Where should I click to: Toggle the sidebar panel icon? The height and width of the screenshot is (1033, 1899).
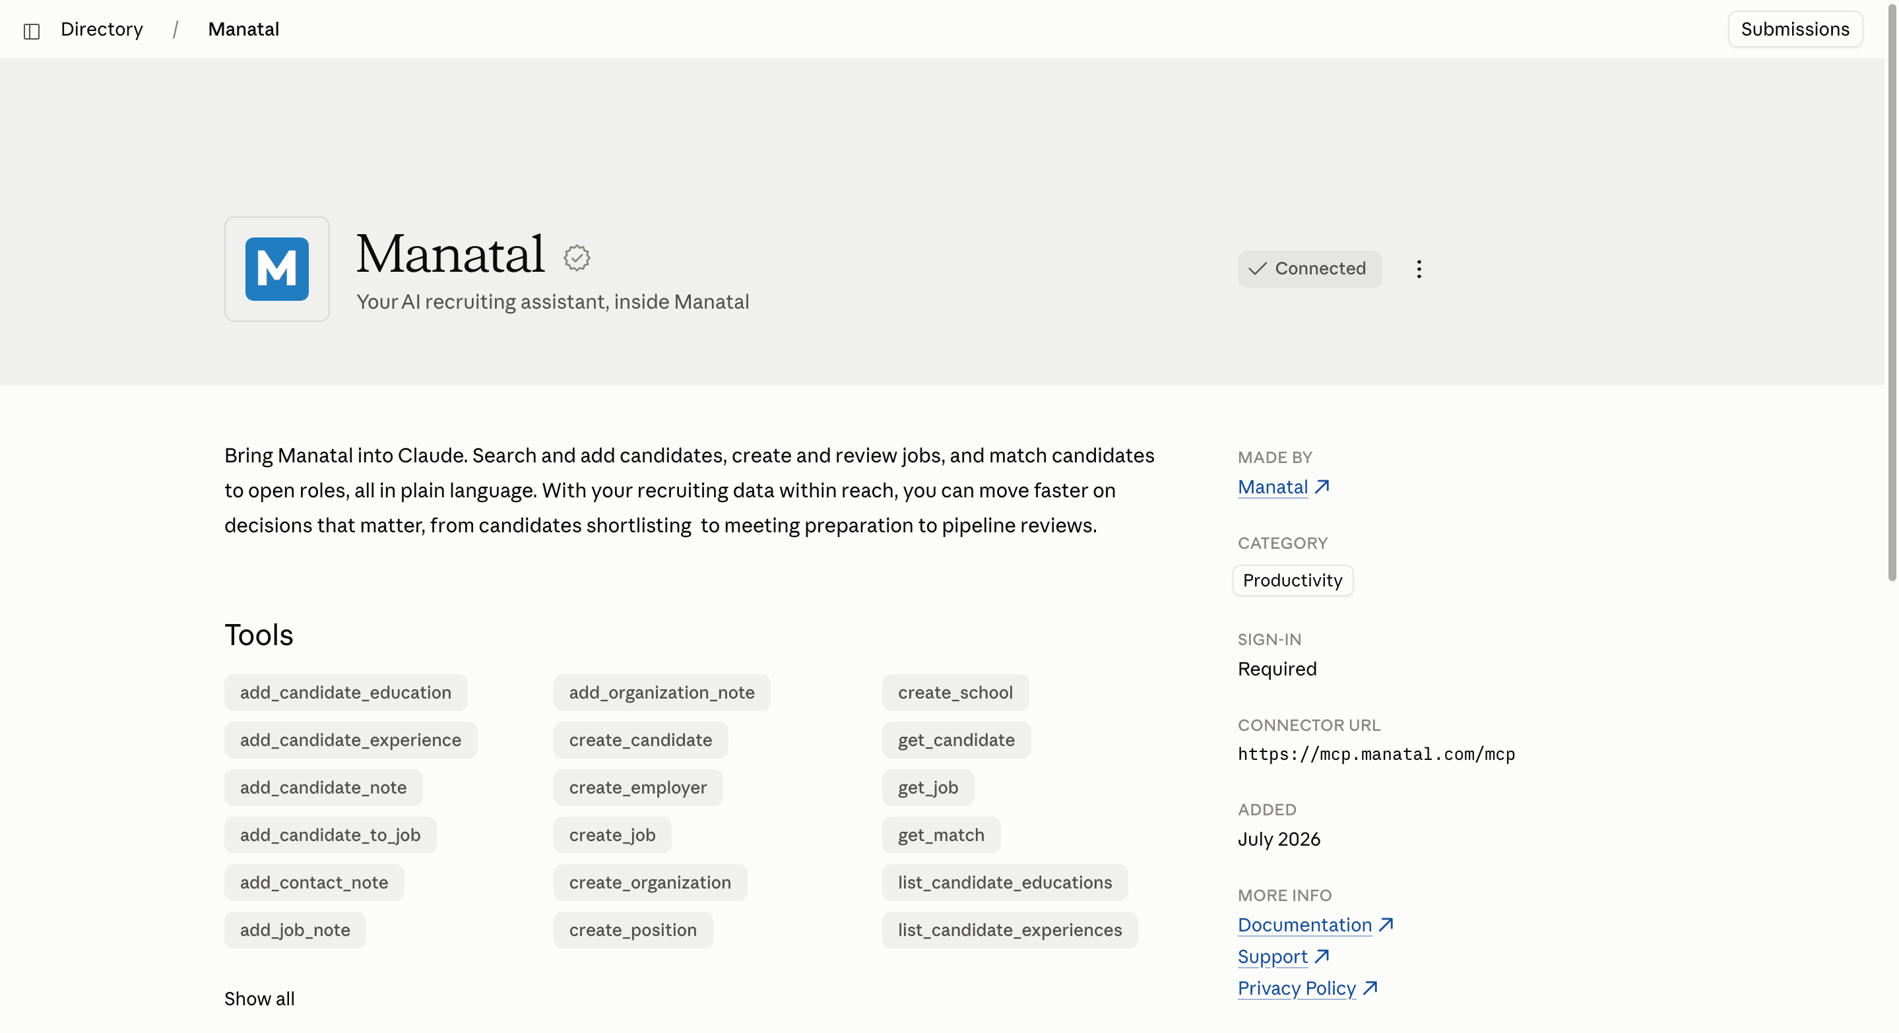click(x=31, y=30)
